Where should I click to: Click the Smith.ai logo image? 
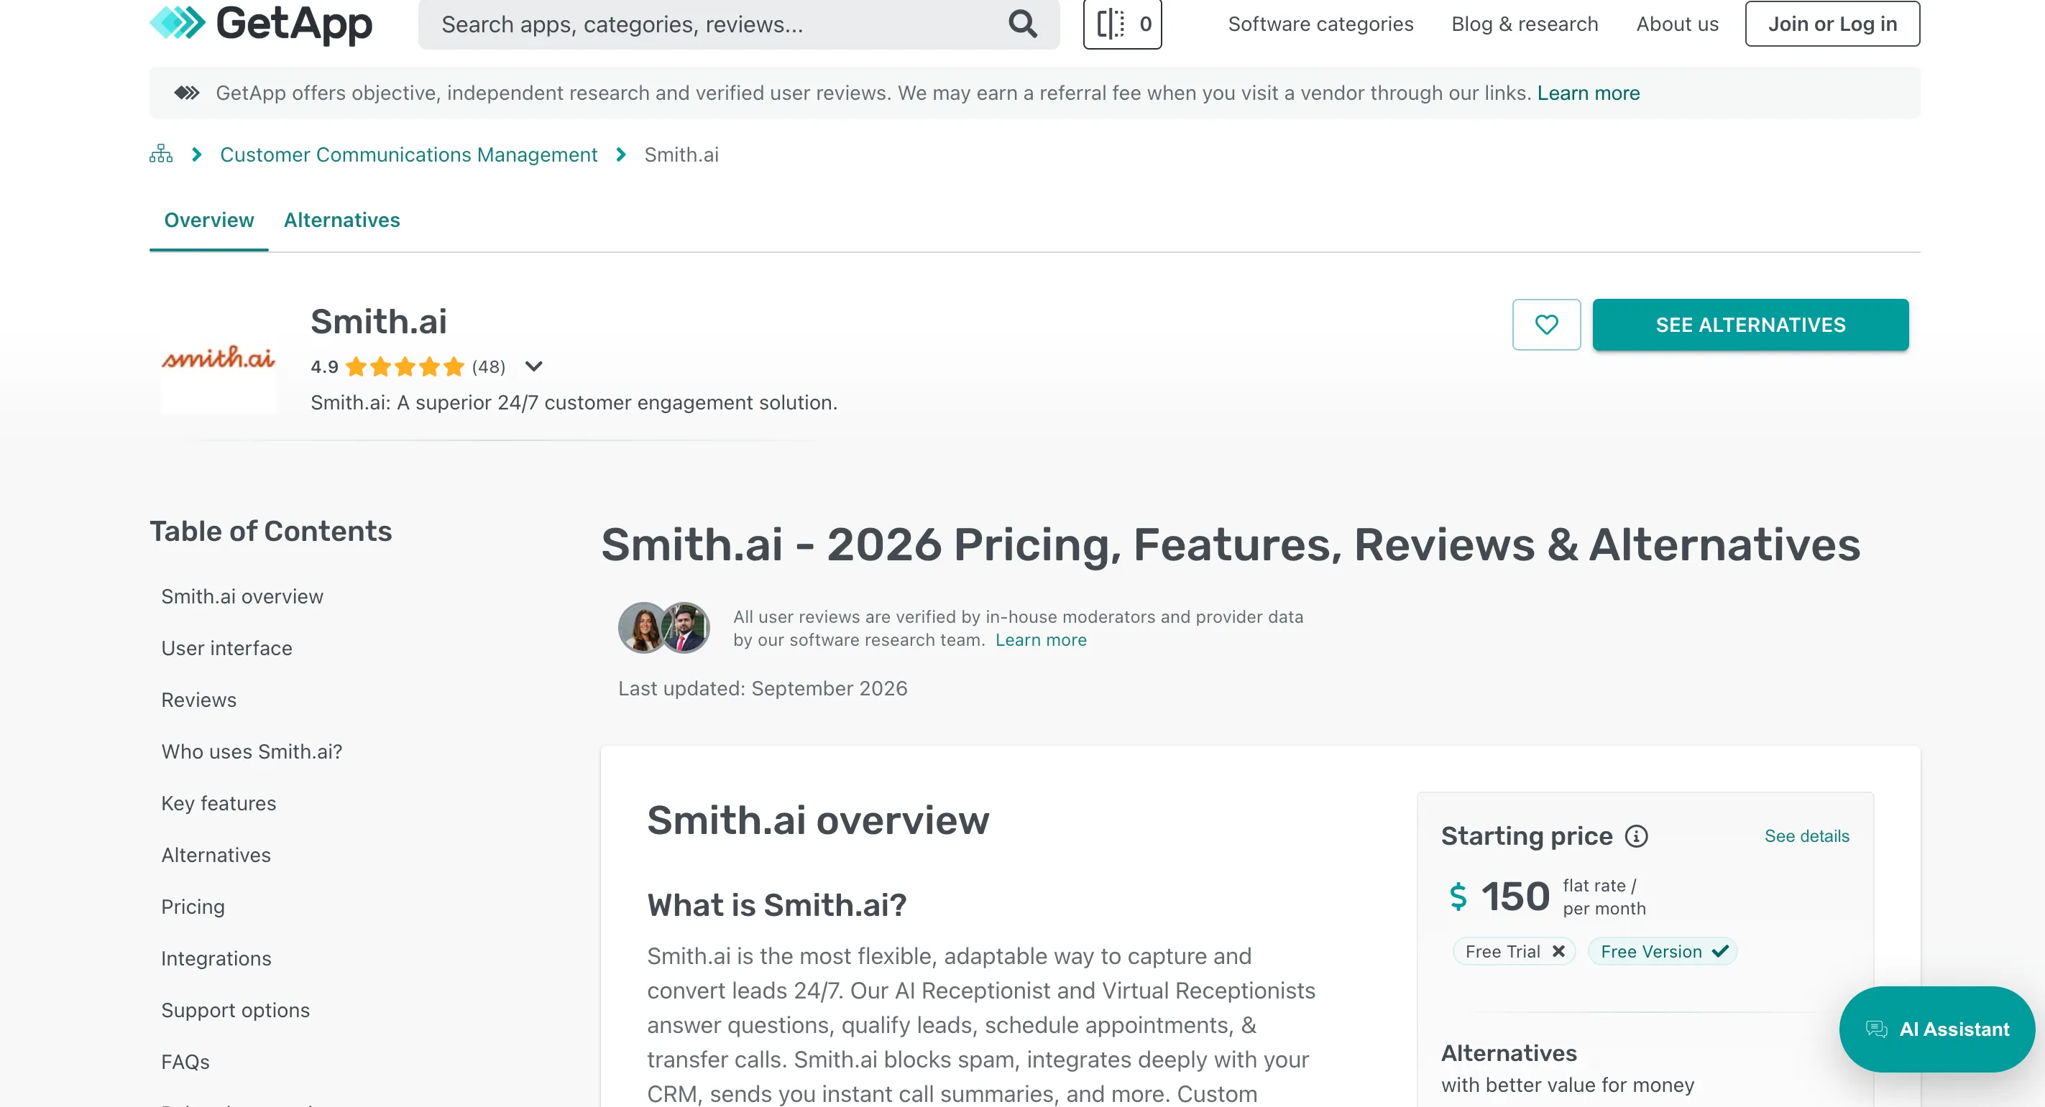pos(219,358)
